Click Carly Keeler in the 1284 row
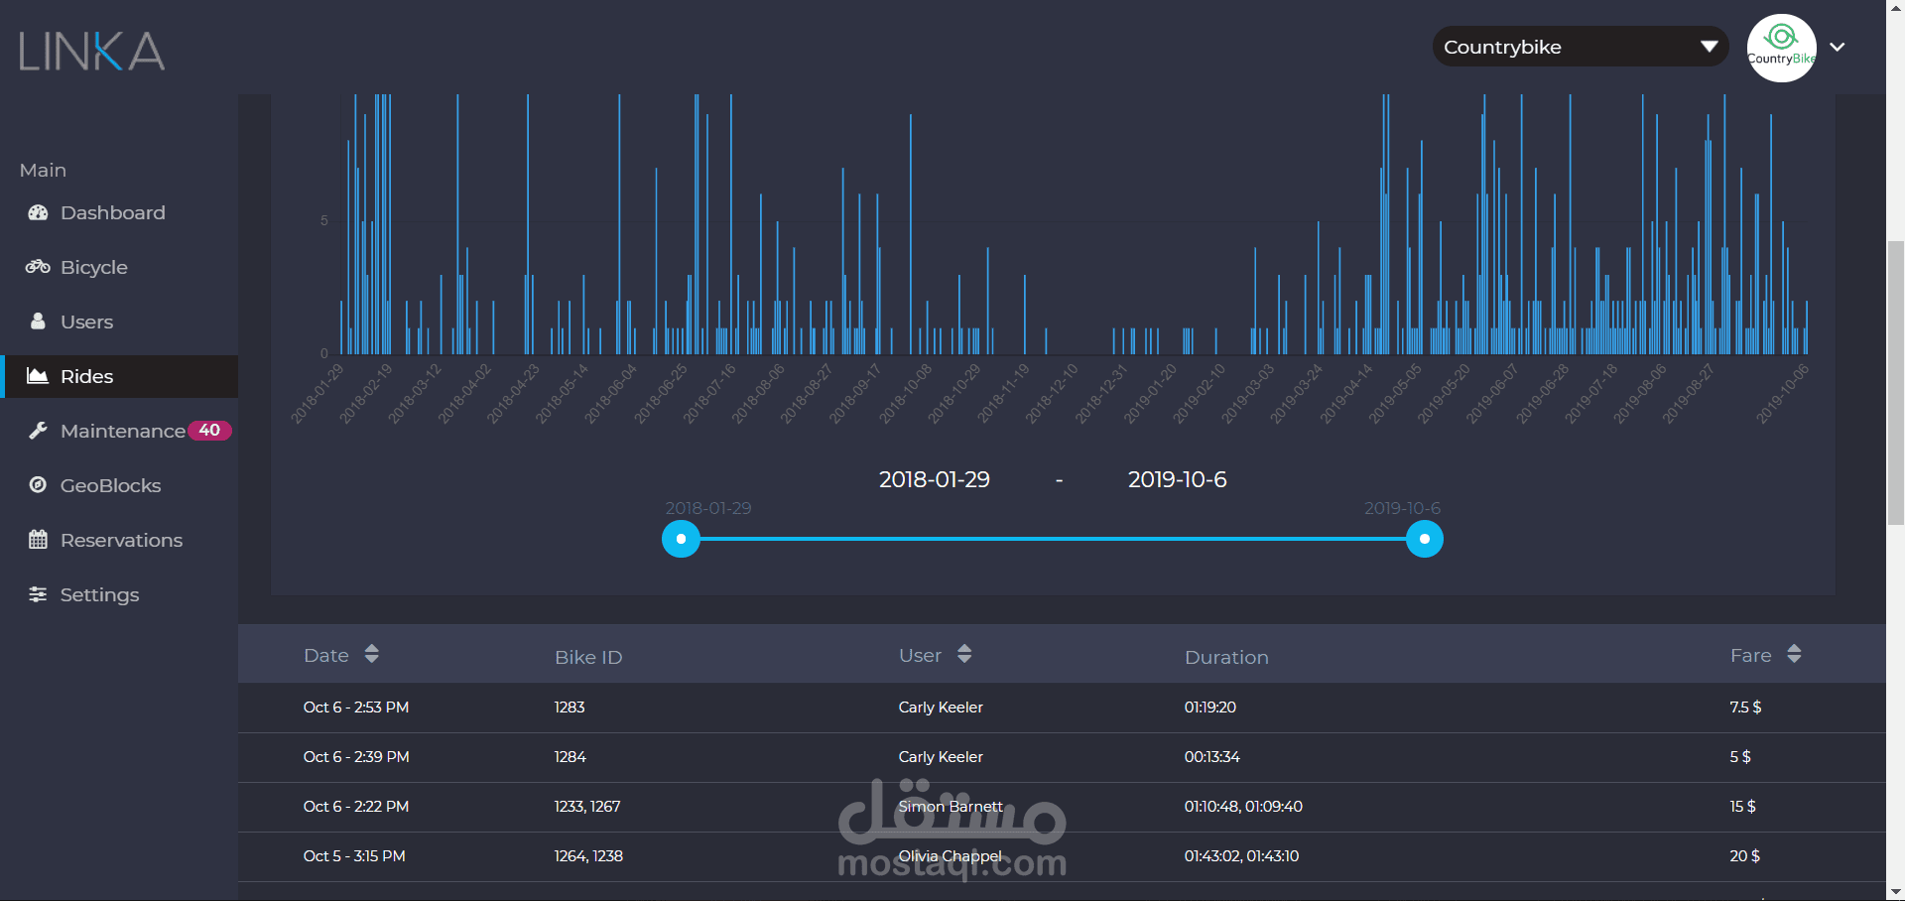1905x901 pixels. (941, 757)
